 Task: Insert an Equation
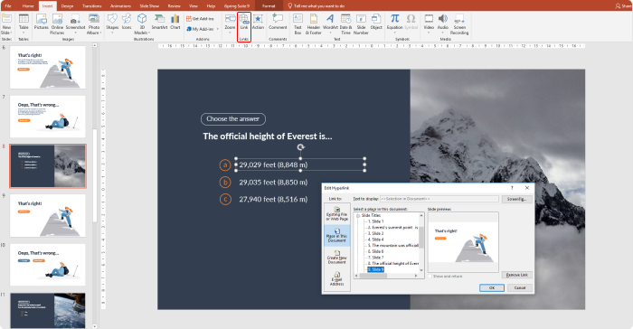(x=394, y=23)
